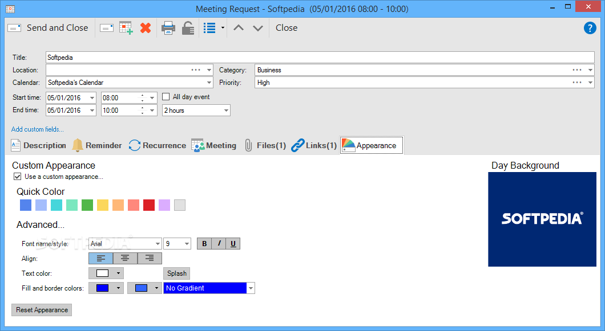Open the Start date picker dropdown
The width and height of the screenshot is (605, 331).
point(92,98)
